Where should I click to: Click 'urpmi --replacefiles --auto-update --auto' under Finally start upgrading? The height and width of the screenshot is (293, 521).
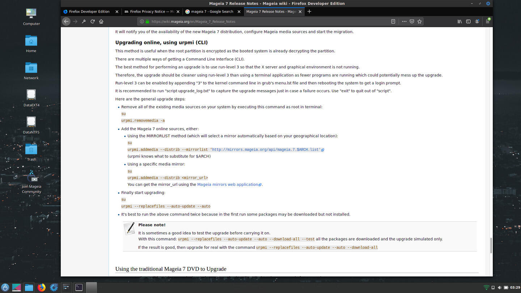(x=166, y=206)
